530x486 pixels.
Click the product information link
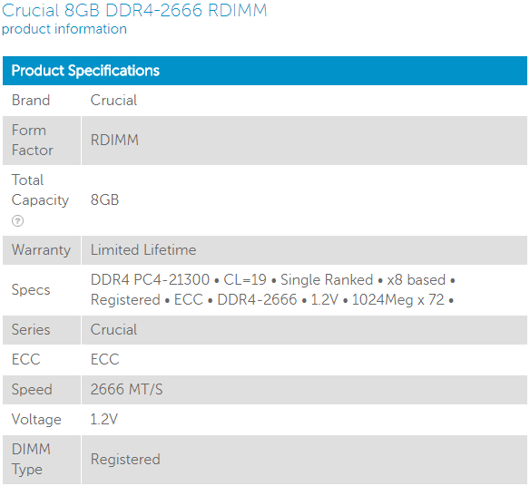tap(64, 29)
